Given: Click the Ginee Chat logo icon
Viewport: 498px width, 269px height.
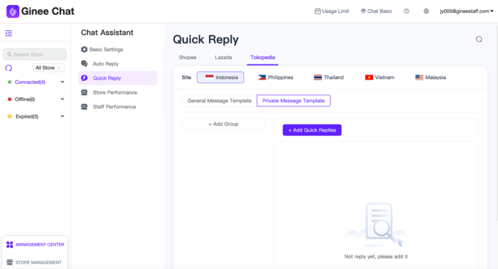Looking at the screenshot, I should tap(12, 11).
